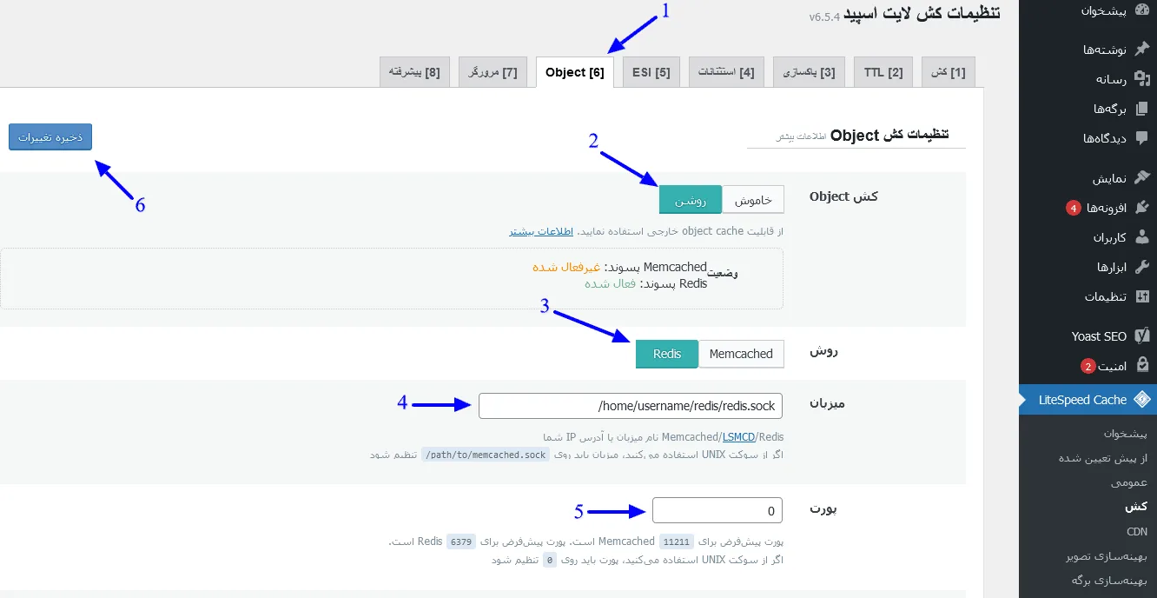Open the LSMCD documentation link
This screenshot has height=598, width=1157.
coord(739,437)
